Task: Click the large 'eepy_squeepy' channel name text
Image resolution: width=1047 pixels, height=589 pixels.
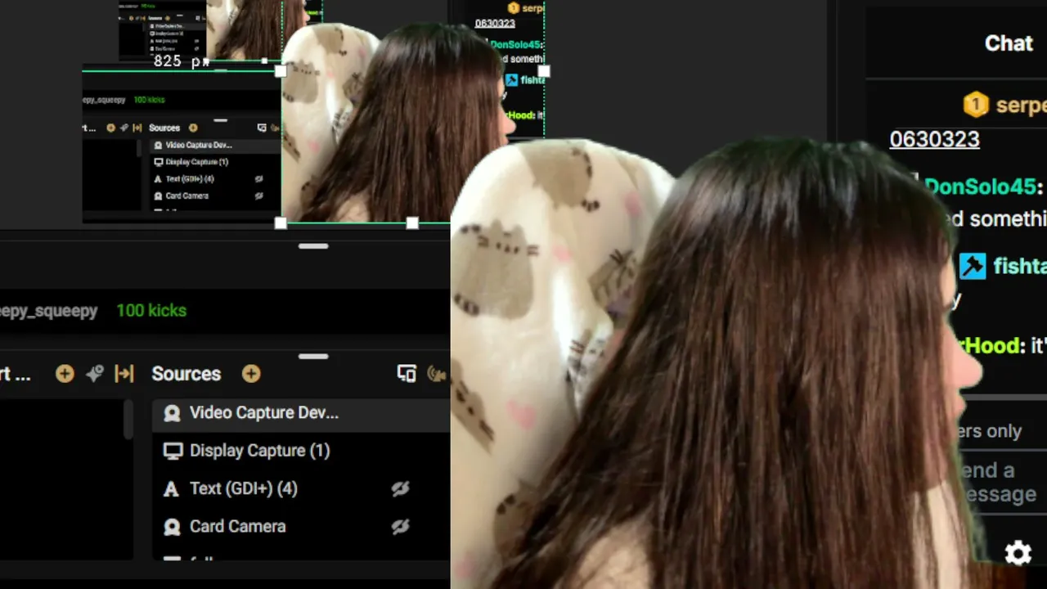Action: click(x=49, y=311)
